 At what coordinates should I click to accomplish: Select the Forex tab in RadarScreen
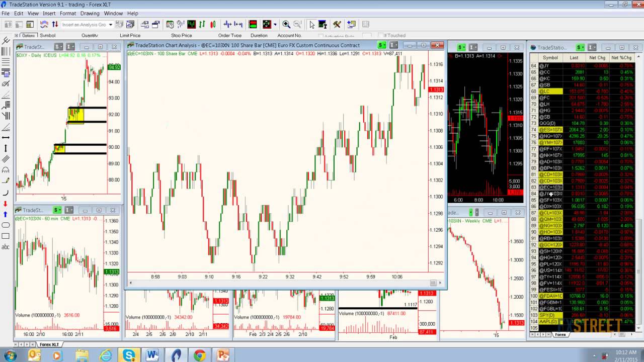pyautogui.click(x=560, y=335)
